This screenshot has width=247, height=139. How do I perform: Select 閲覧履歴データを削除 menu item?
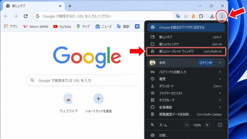pos(186,114)
